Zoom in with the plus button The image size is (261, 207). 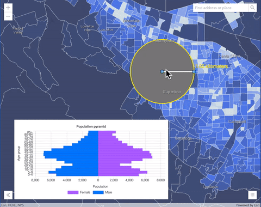pyautogui.click(x=8, y=8)
